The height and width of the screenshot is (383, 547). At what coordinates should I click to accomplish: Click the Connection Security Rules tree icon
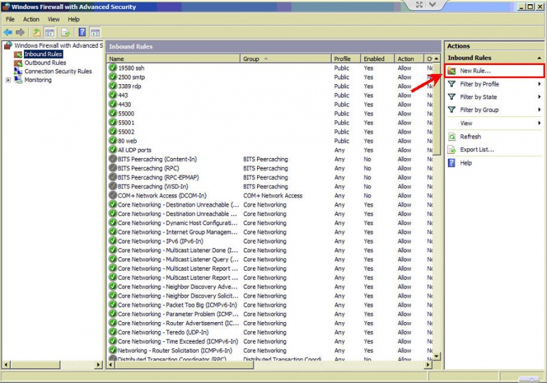click(x=18, y=71)
